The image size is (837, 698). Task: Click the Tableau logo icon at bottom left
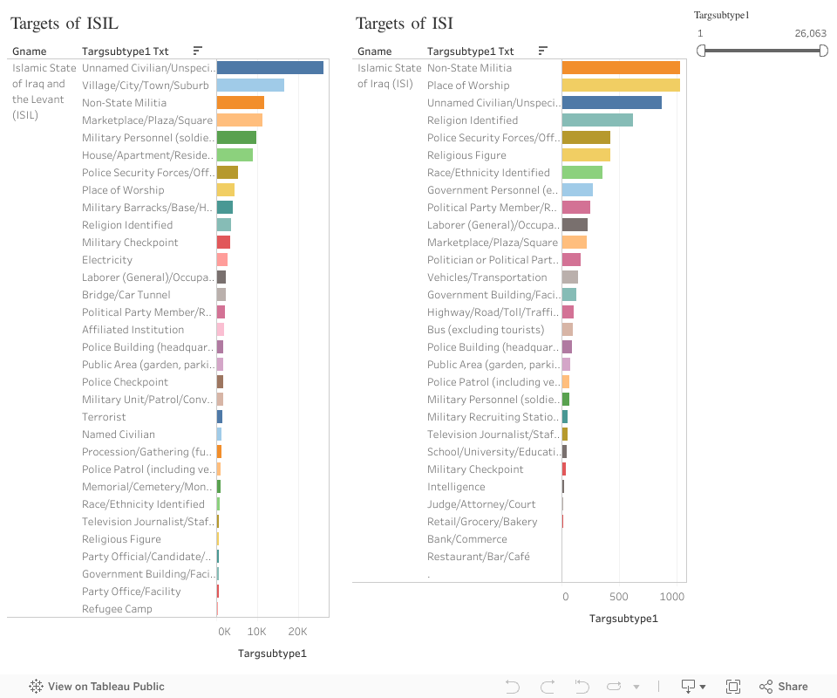[36, 687]
